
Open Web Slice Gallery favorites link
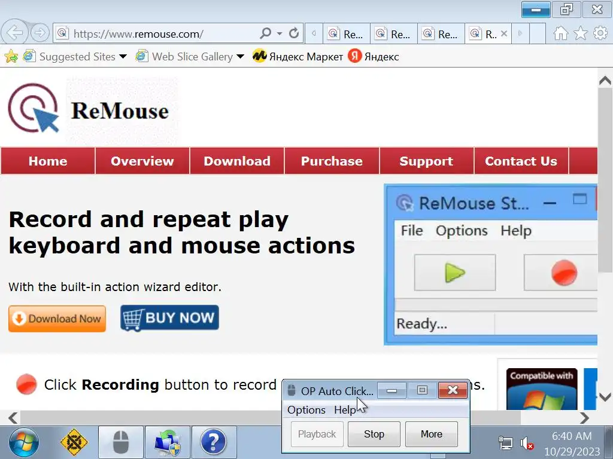pos(184,57)
